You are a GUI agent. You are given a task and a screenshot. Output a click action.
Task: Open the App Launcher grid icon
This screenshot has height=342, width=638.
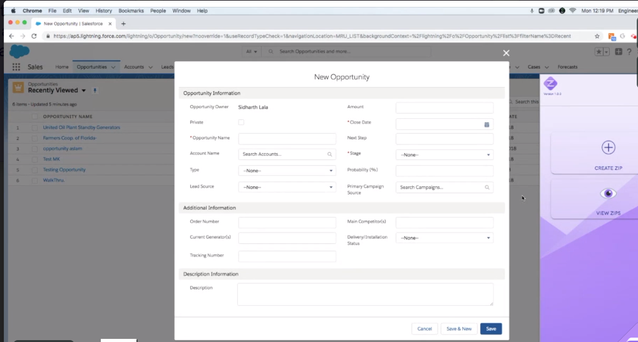pyautogui.click(x=16, y=67)
